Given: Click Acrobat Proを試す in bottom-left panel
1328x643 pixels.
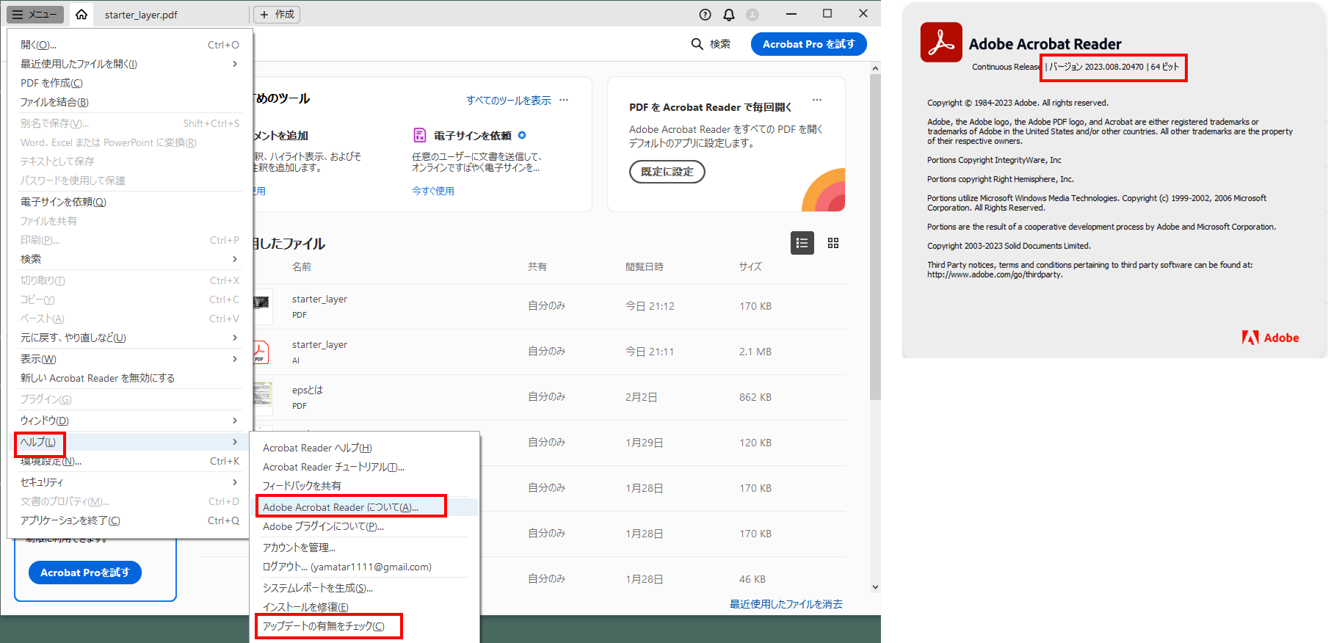Looking at the screenshot, I should point(85,573).
